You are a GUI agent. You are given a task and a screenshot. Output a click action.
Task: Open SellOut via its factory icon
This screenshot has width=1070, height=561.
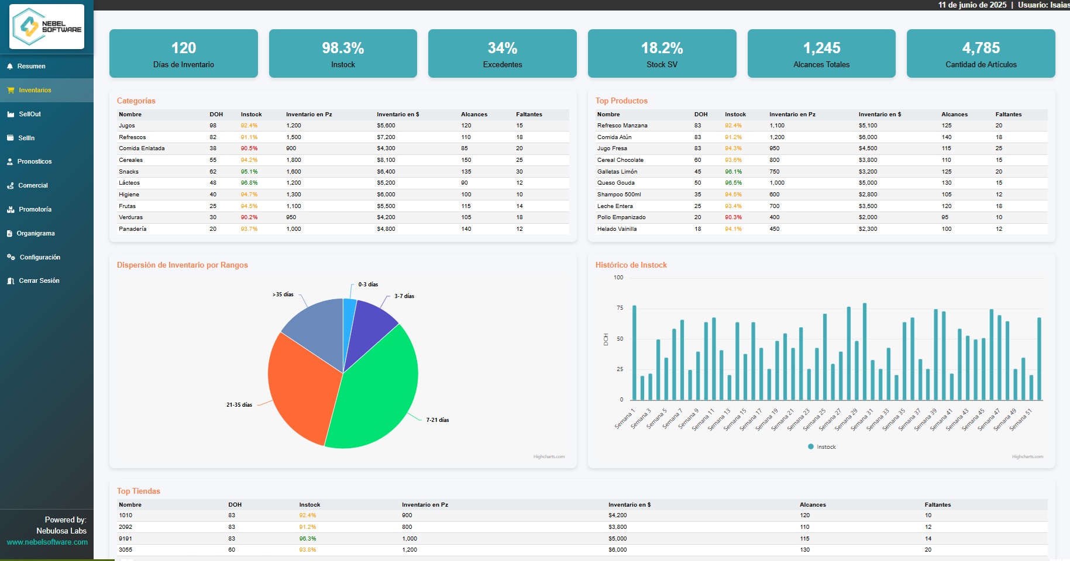coord(9,114)
